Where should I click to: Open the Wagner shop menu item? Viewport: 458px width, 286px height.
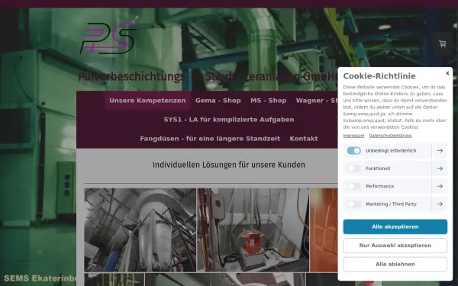pyautogui.click(x=317, y=101)
